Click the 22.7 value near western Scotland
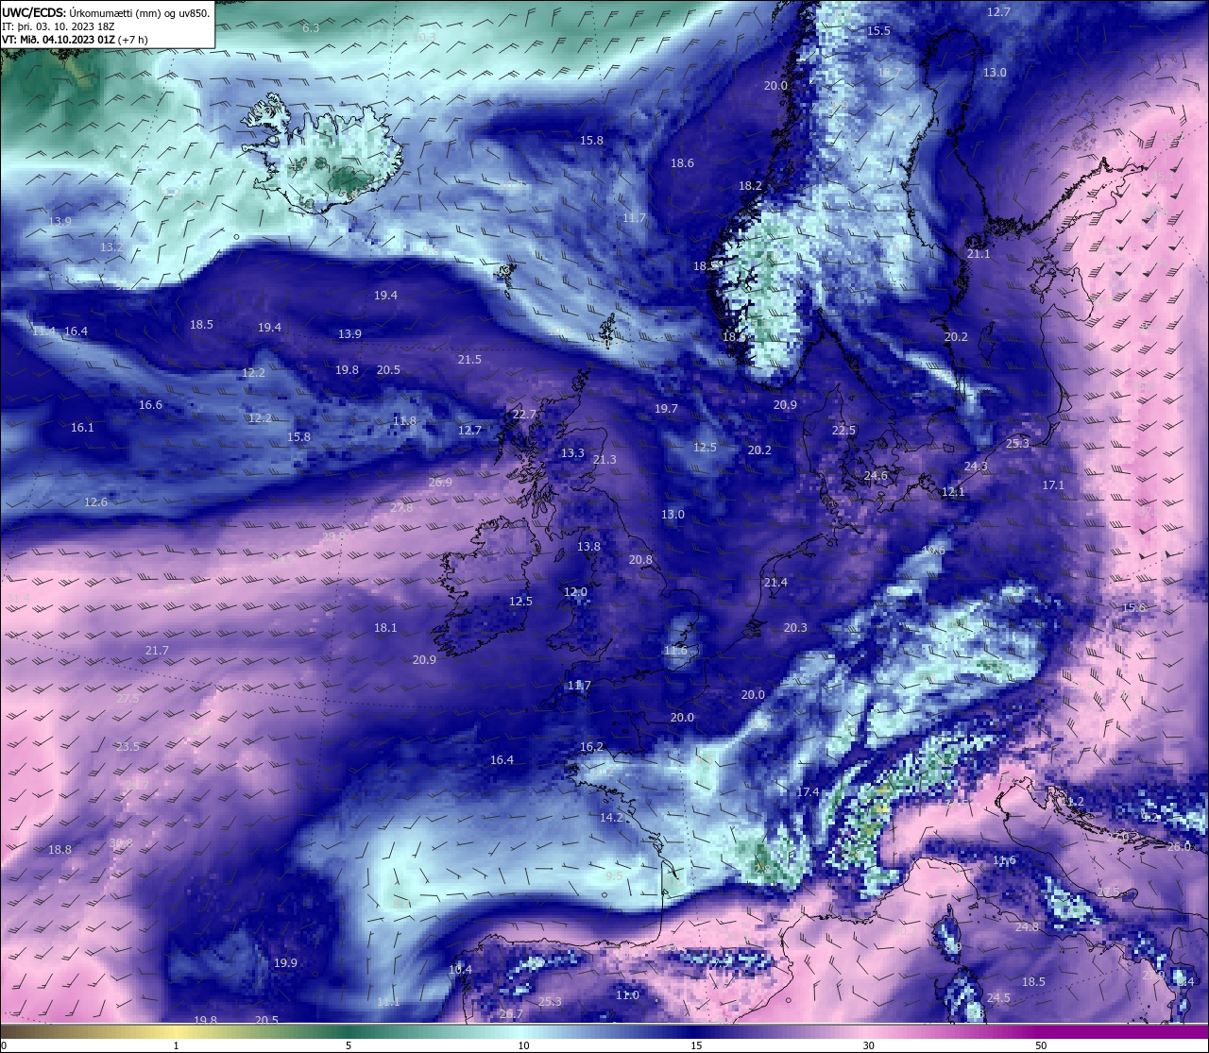 [524, 415]
